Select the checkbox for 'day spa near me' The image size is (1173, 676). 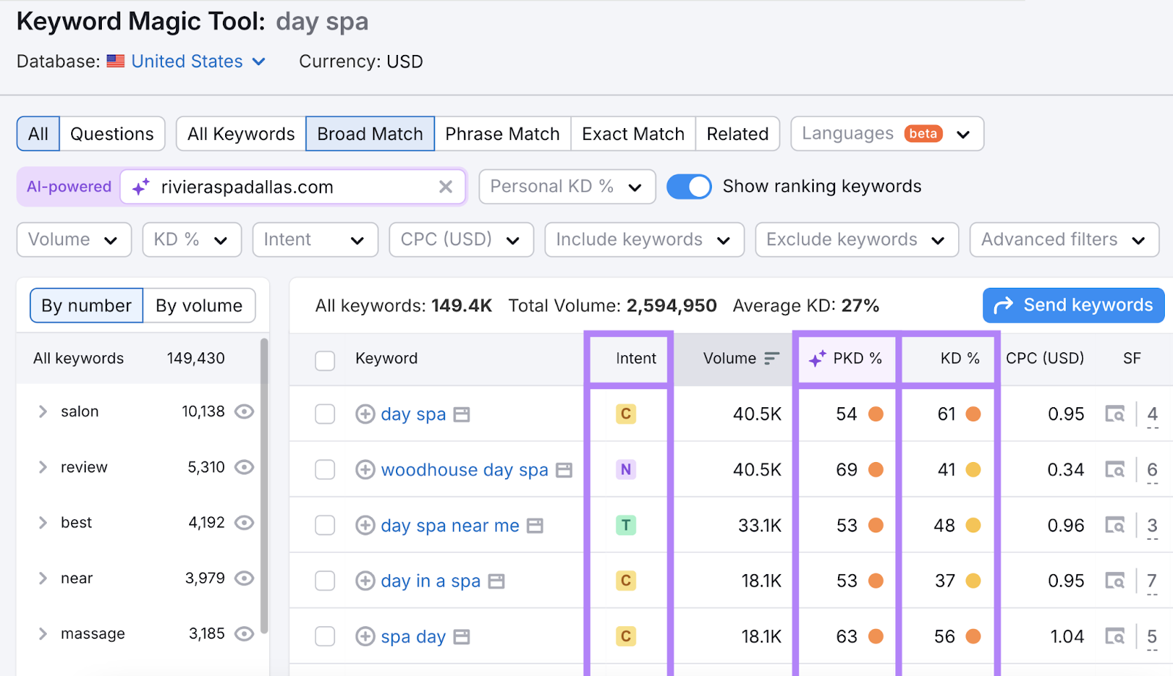tap(325, 525)
